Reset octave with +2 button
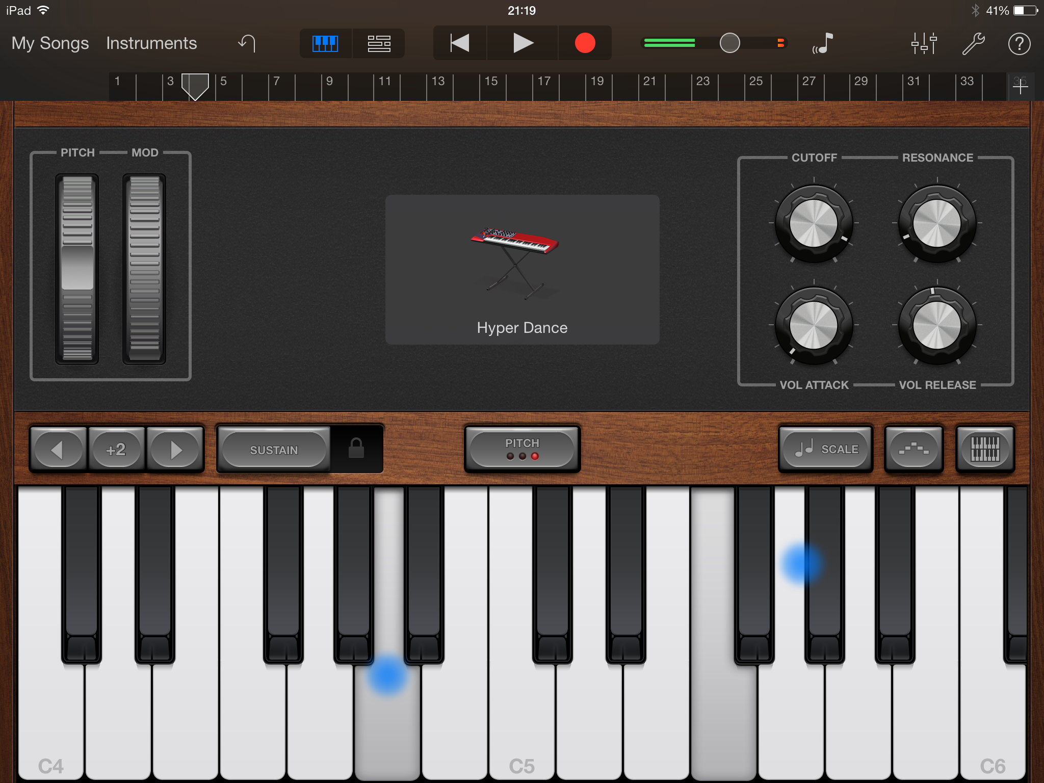This screenshot has height=783, width=1044. (x=116, y=450)
